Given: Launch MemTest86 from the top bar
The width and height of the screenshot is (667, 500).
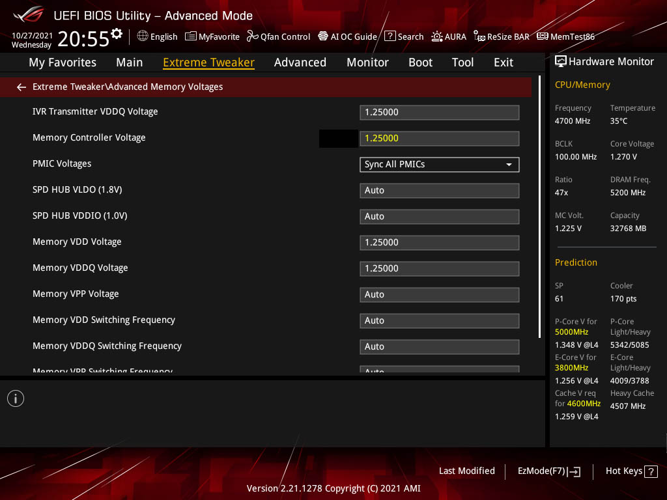Looking at the screenshot, I should tap(566, 36).
